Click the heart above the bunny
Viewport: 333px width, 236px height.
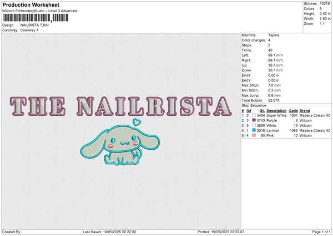pyautogui.click(x=137, y=122)
